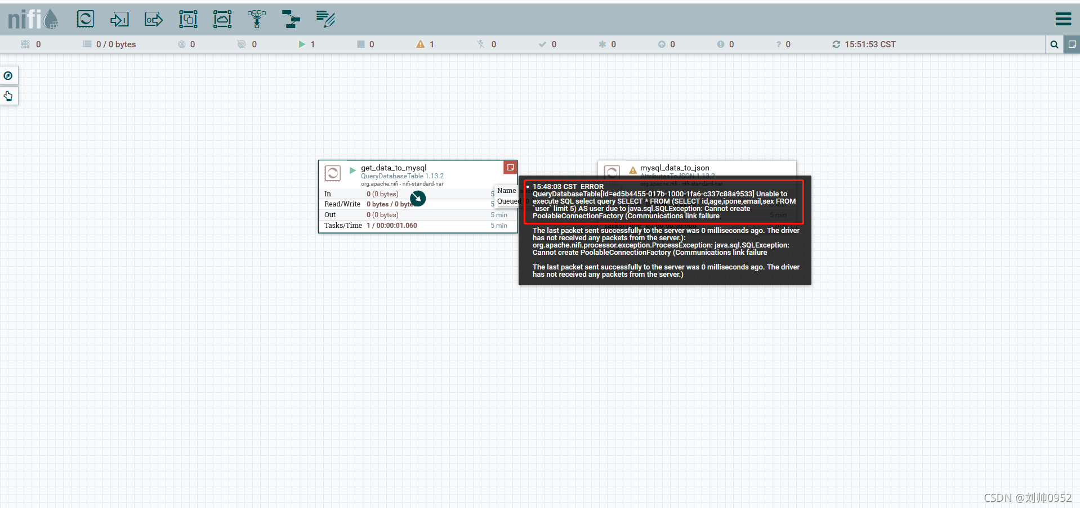The width and height of the screenshot is (1080, 508).
Task: Click the get_data_to_mysql processor icon
Action: tap(332, 173)
